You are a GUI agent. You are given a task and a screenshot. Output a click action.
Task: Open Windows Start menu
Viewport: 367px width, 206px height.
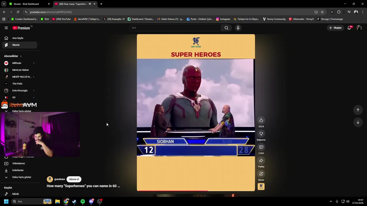(6, 201)
